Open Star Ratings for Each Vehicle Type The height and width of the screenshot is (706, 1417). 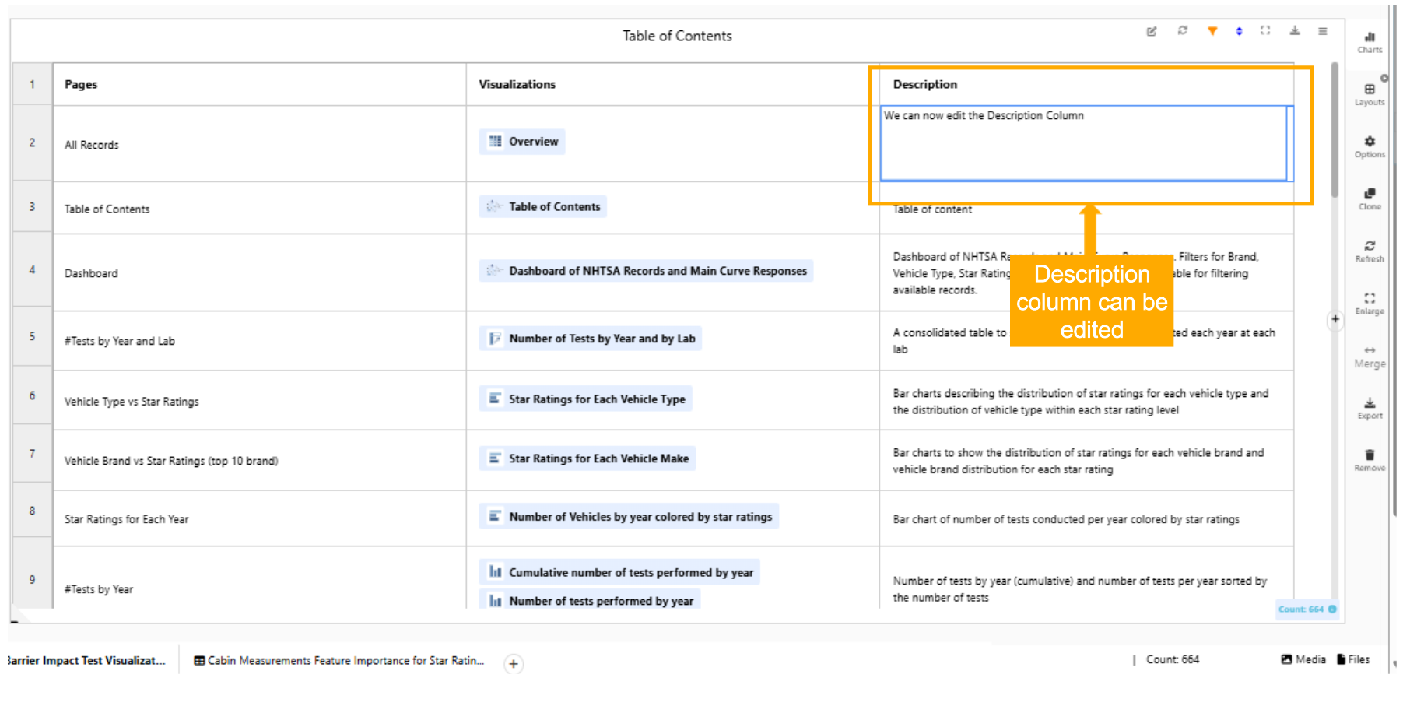(586, 399)
